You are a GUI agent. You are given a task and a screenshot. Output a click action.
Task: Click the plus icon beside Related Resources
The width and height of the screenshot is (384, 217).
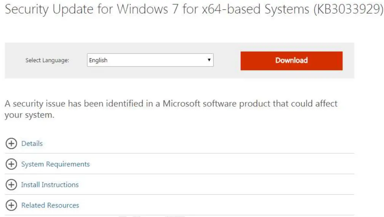point(12,205)
